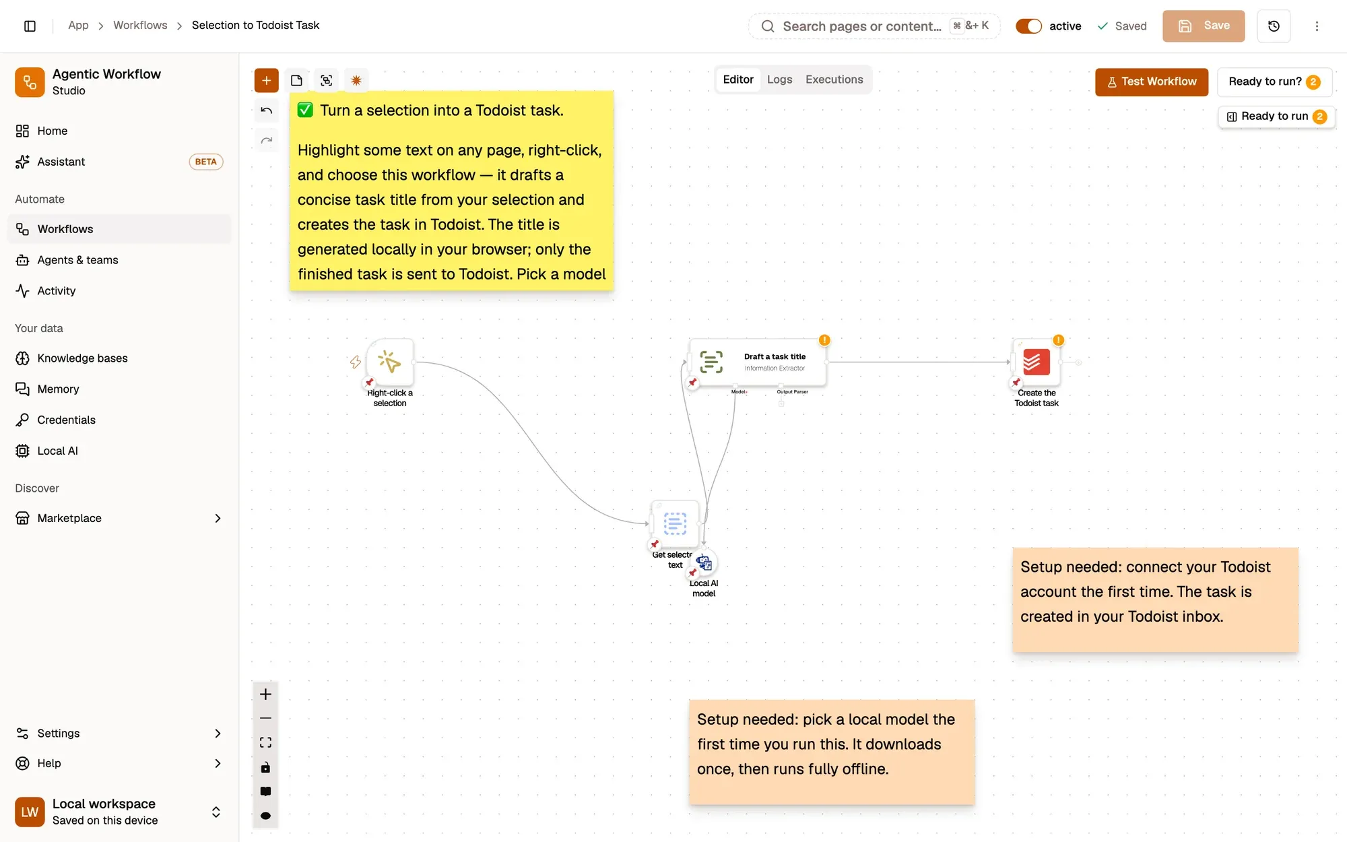Zoom in with the canvas plus control
This screenshot has height=842, width=1347.
[x=265, y=694]
